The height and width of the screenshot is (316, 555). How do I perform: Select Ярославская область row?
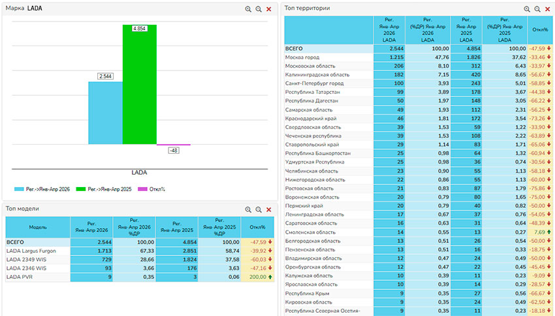[x=419, y=284]
